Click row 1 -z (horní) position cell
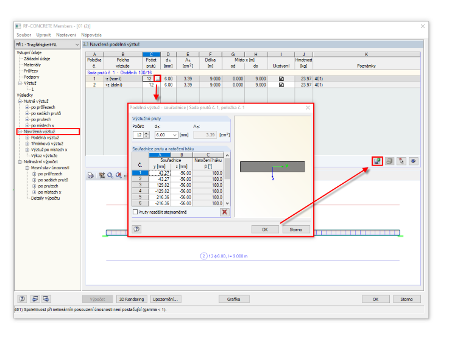The height and width of the screenshot is (347, 463). pyautogui.click(x=123, y=79)
